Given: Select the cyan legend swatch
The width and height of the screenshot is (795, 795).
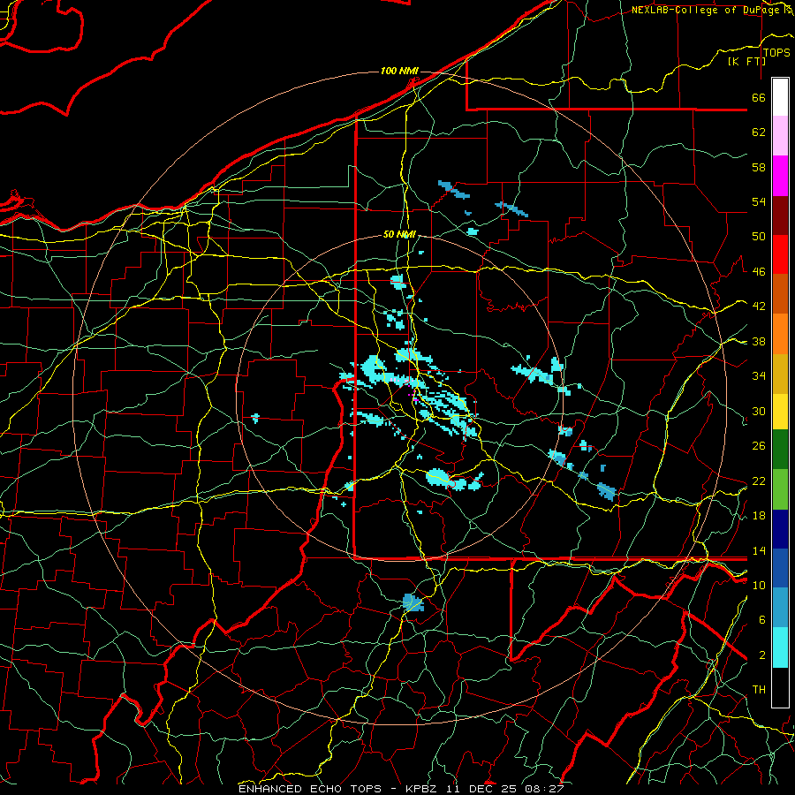Looking at the screenshot, I should tap(780, 647).
